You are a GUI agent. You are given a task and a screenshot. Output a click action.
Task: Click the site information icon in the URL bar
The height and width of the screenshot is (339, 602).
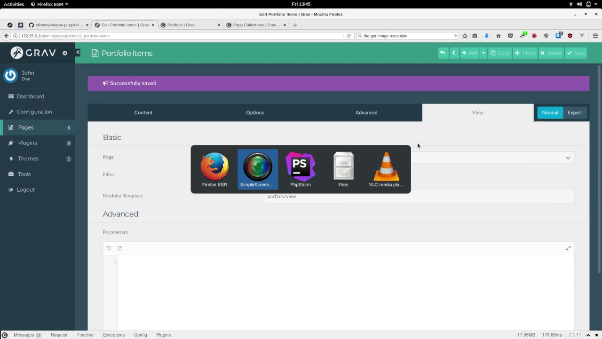click(x=16, y=36)
